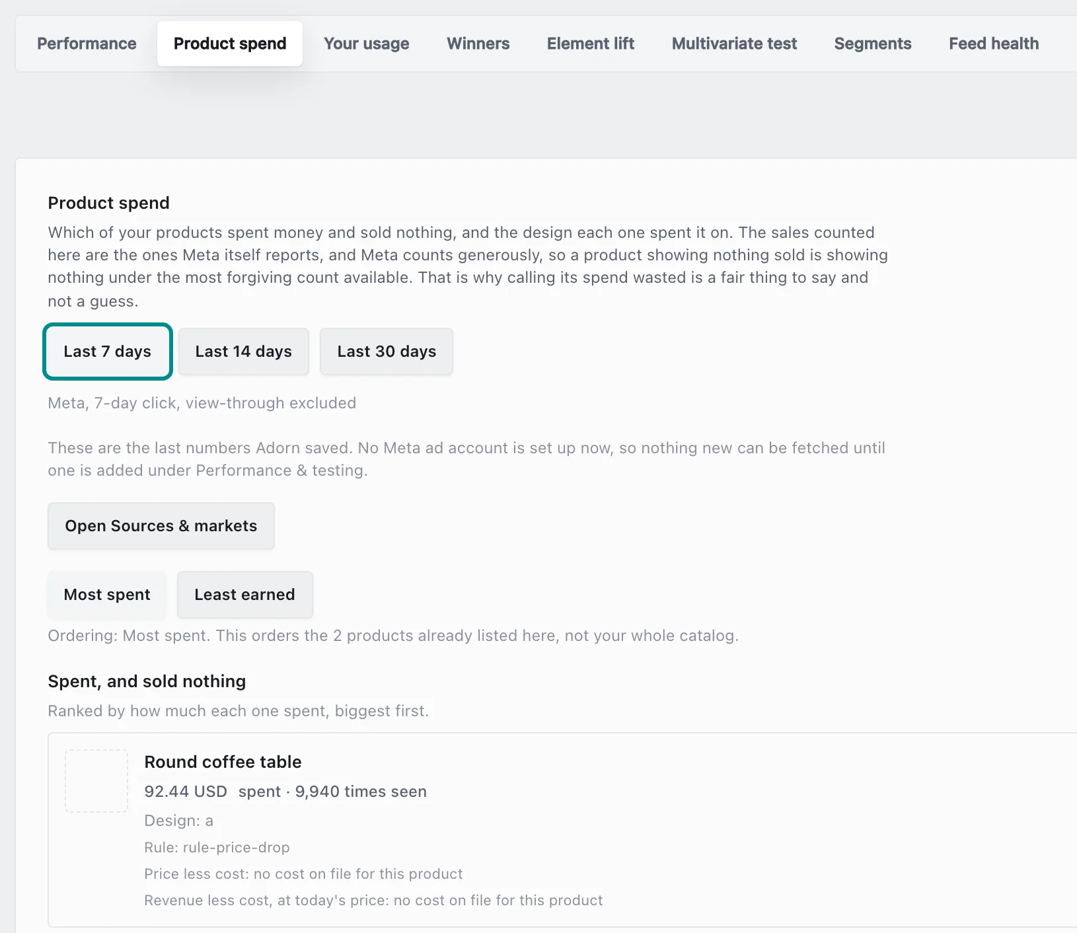Click the 92.44 USD spent value
The width and height of the screenshot is (1077, 933).
186,792
